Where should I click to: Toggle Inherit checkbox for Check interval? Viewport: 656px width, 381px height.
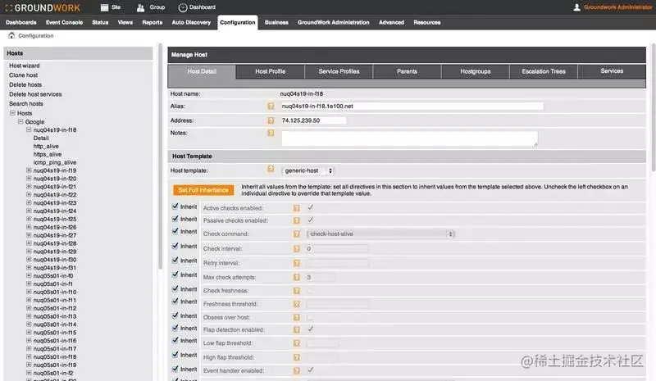175,247
